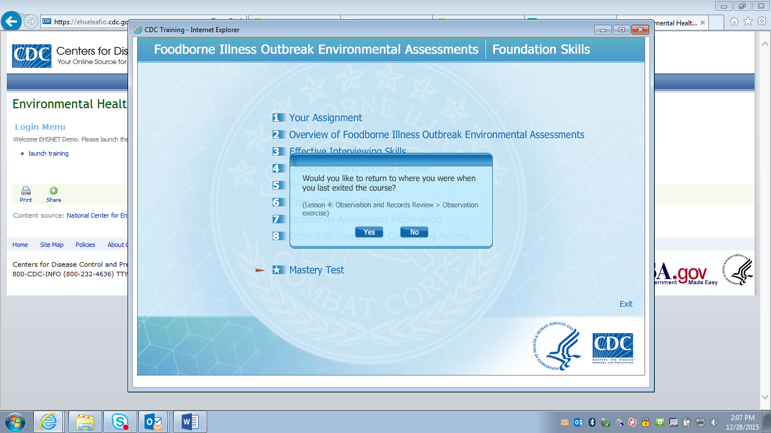Click the launch training link
This screenshot has height=433, width=771.
point(49,153)
